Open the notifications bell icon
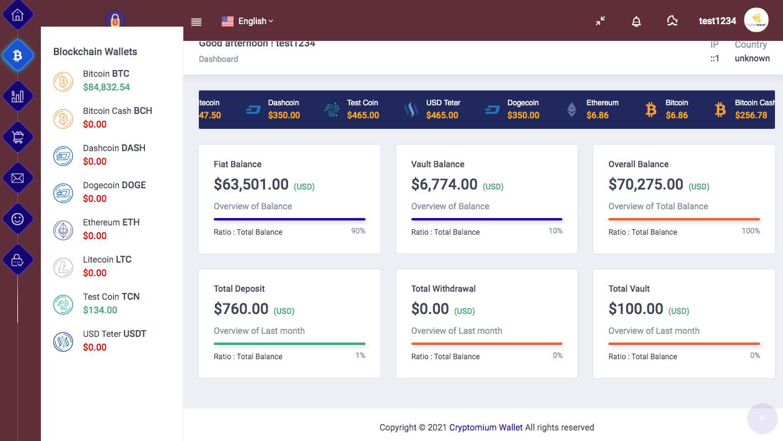 coord(636,21)
